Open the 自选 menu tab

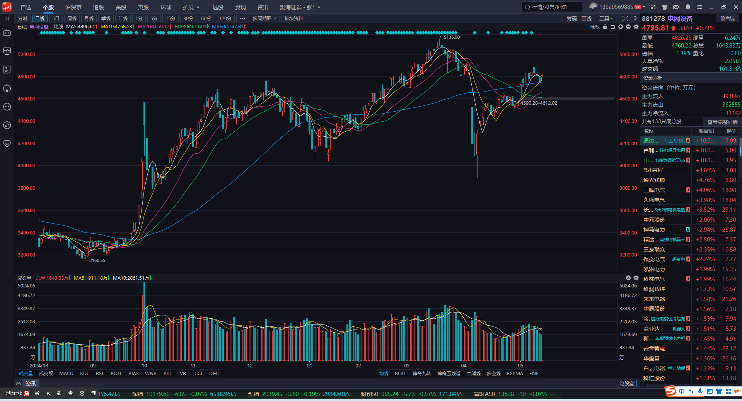tap(26, 7)
